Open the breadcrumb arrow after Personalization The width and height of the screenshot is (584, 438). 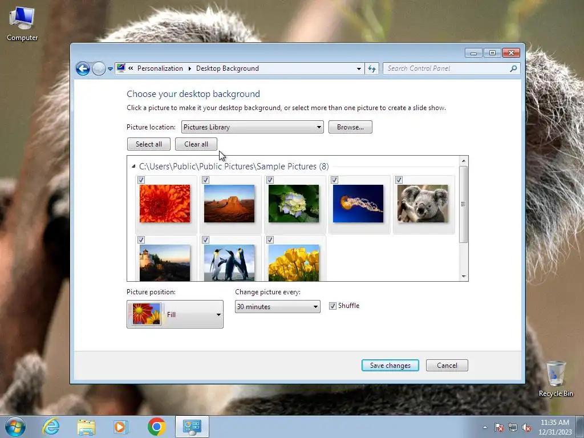click(189, 68)
